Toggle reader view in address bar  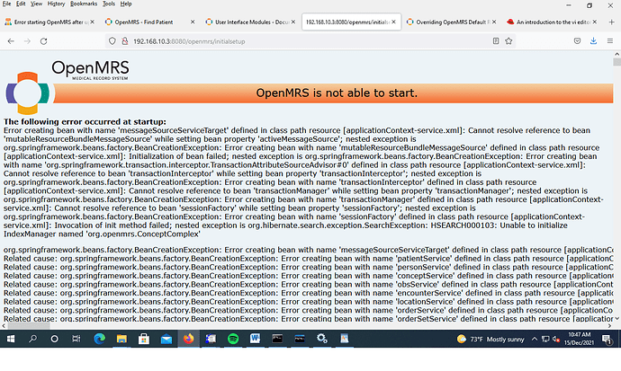[496, 40]
